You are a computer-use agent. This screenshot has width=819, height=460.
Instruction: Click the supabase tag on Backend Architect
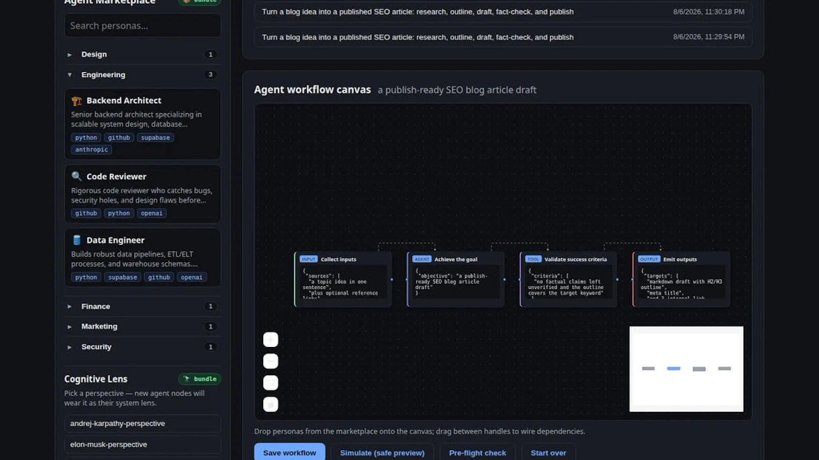(156, 137)
